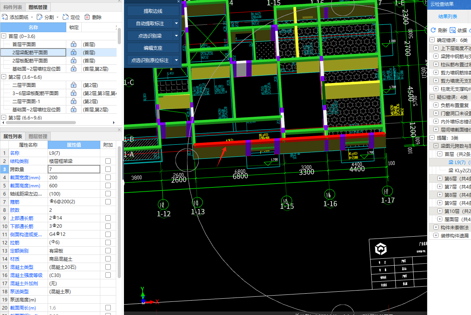
Task: Click the 分割 (split) drawing icon
Action: coord(40,17)
